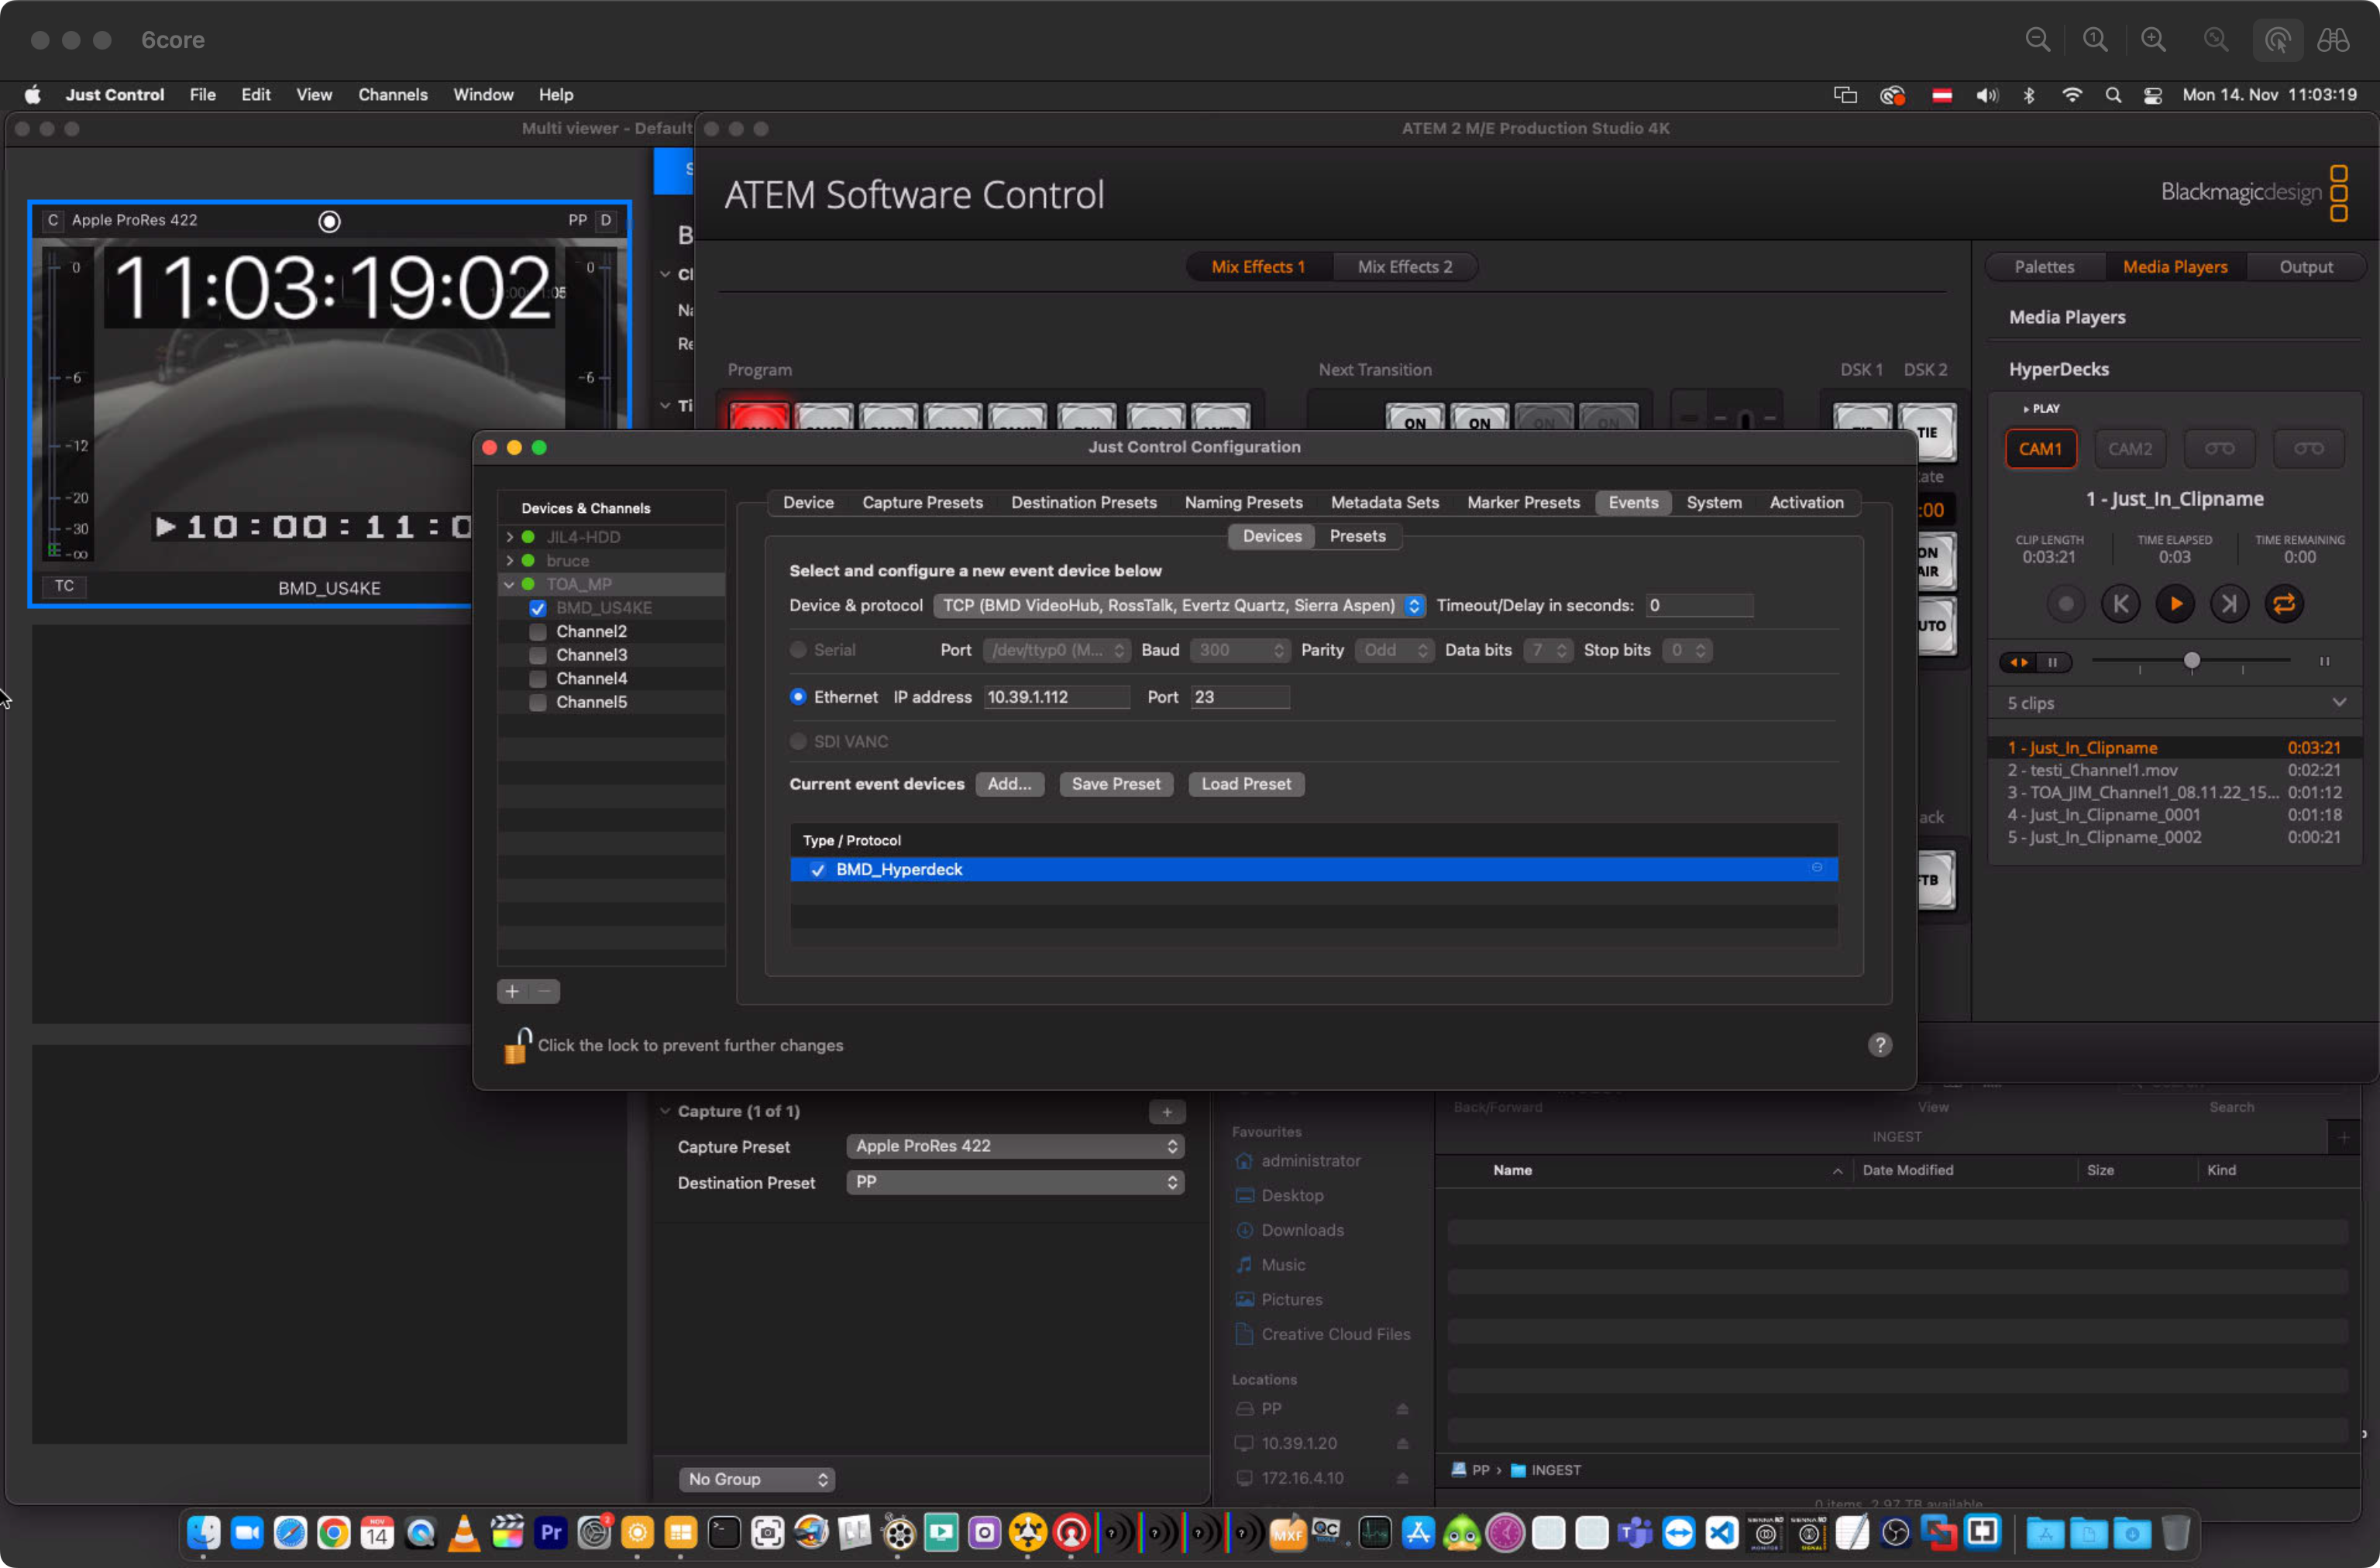2380x1568 pixels.
Task: Open the Wi-Fi menu bar icon
Action: [2071, 95]
